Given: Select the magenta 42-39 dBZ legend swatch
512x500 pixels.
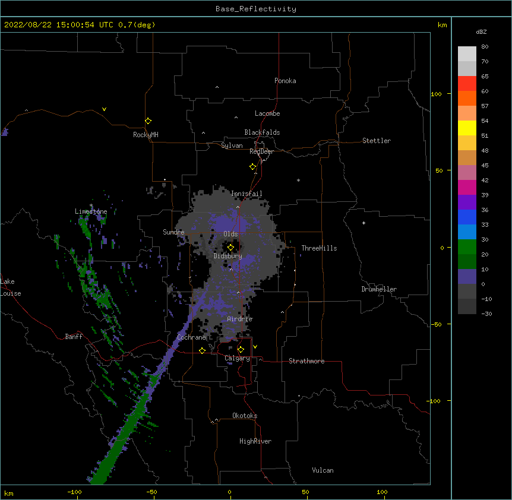Looking at the screenshot, I should (467, 187).
